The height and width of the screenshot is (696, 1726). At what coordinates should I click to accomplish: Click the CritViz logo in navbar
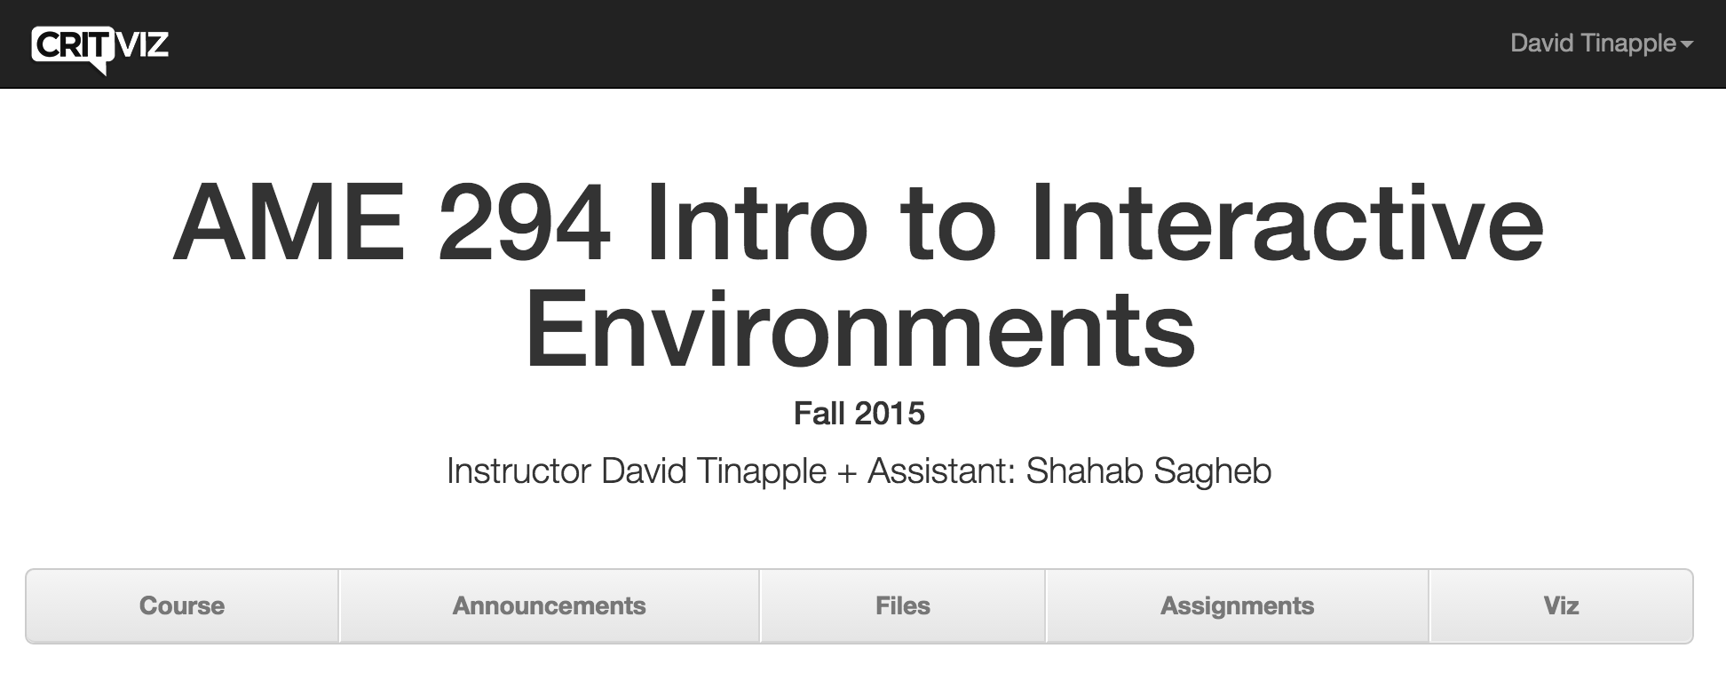(x=99, y=48)
